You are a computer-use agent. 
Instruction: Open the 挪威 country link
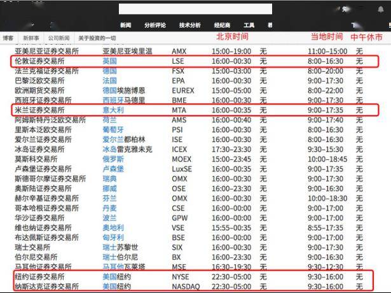click(x=110, y=189)
